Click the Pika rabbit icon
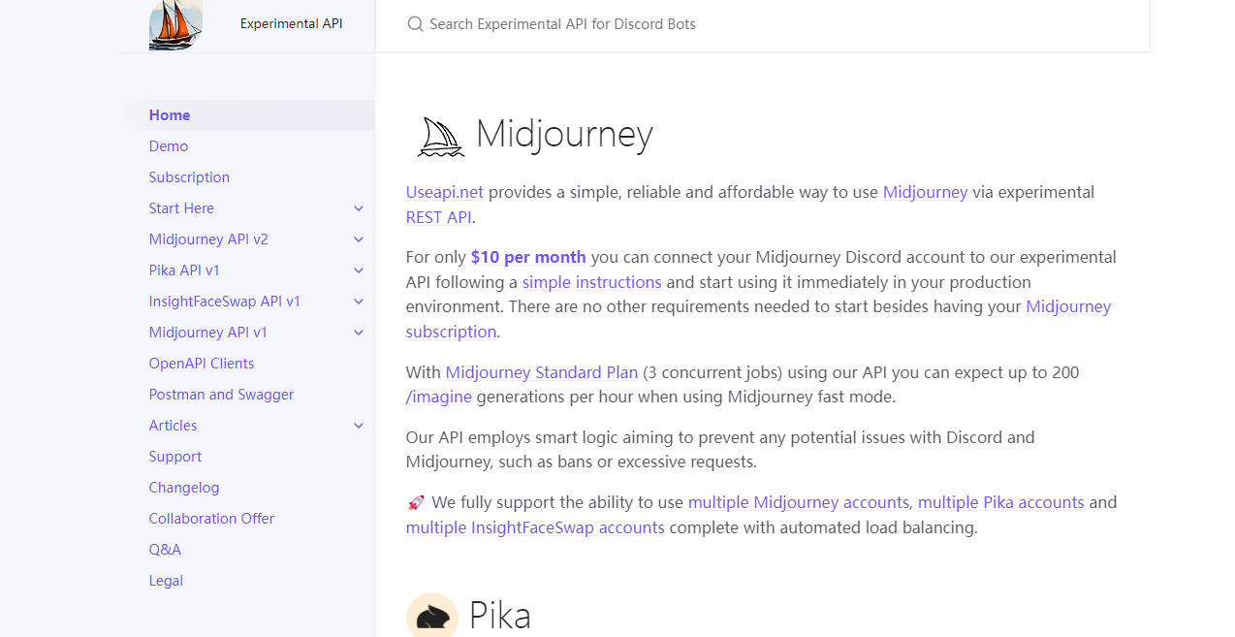This screenshot has height=637, width=1235. [x=432, y=616]
